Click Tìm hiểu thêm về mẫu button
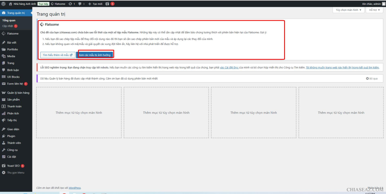Screen dimensions: 386x194 pos(57,55)
